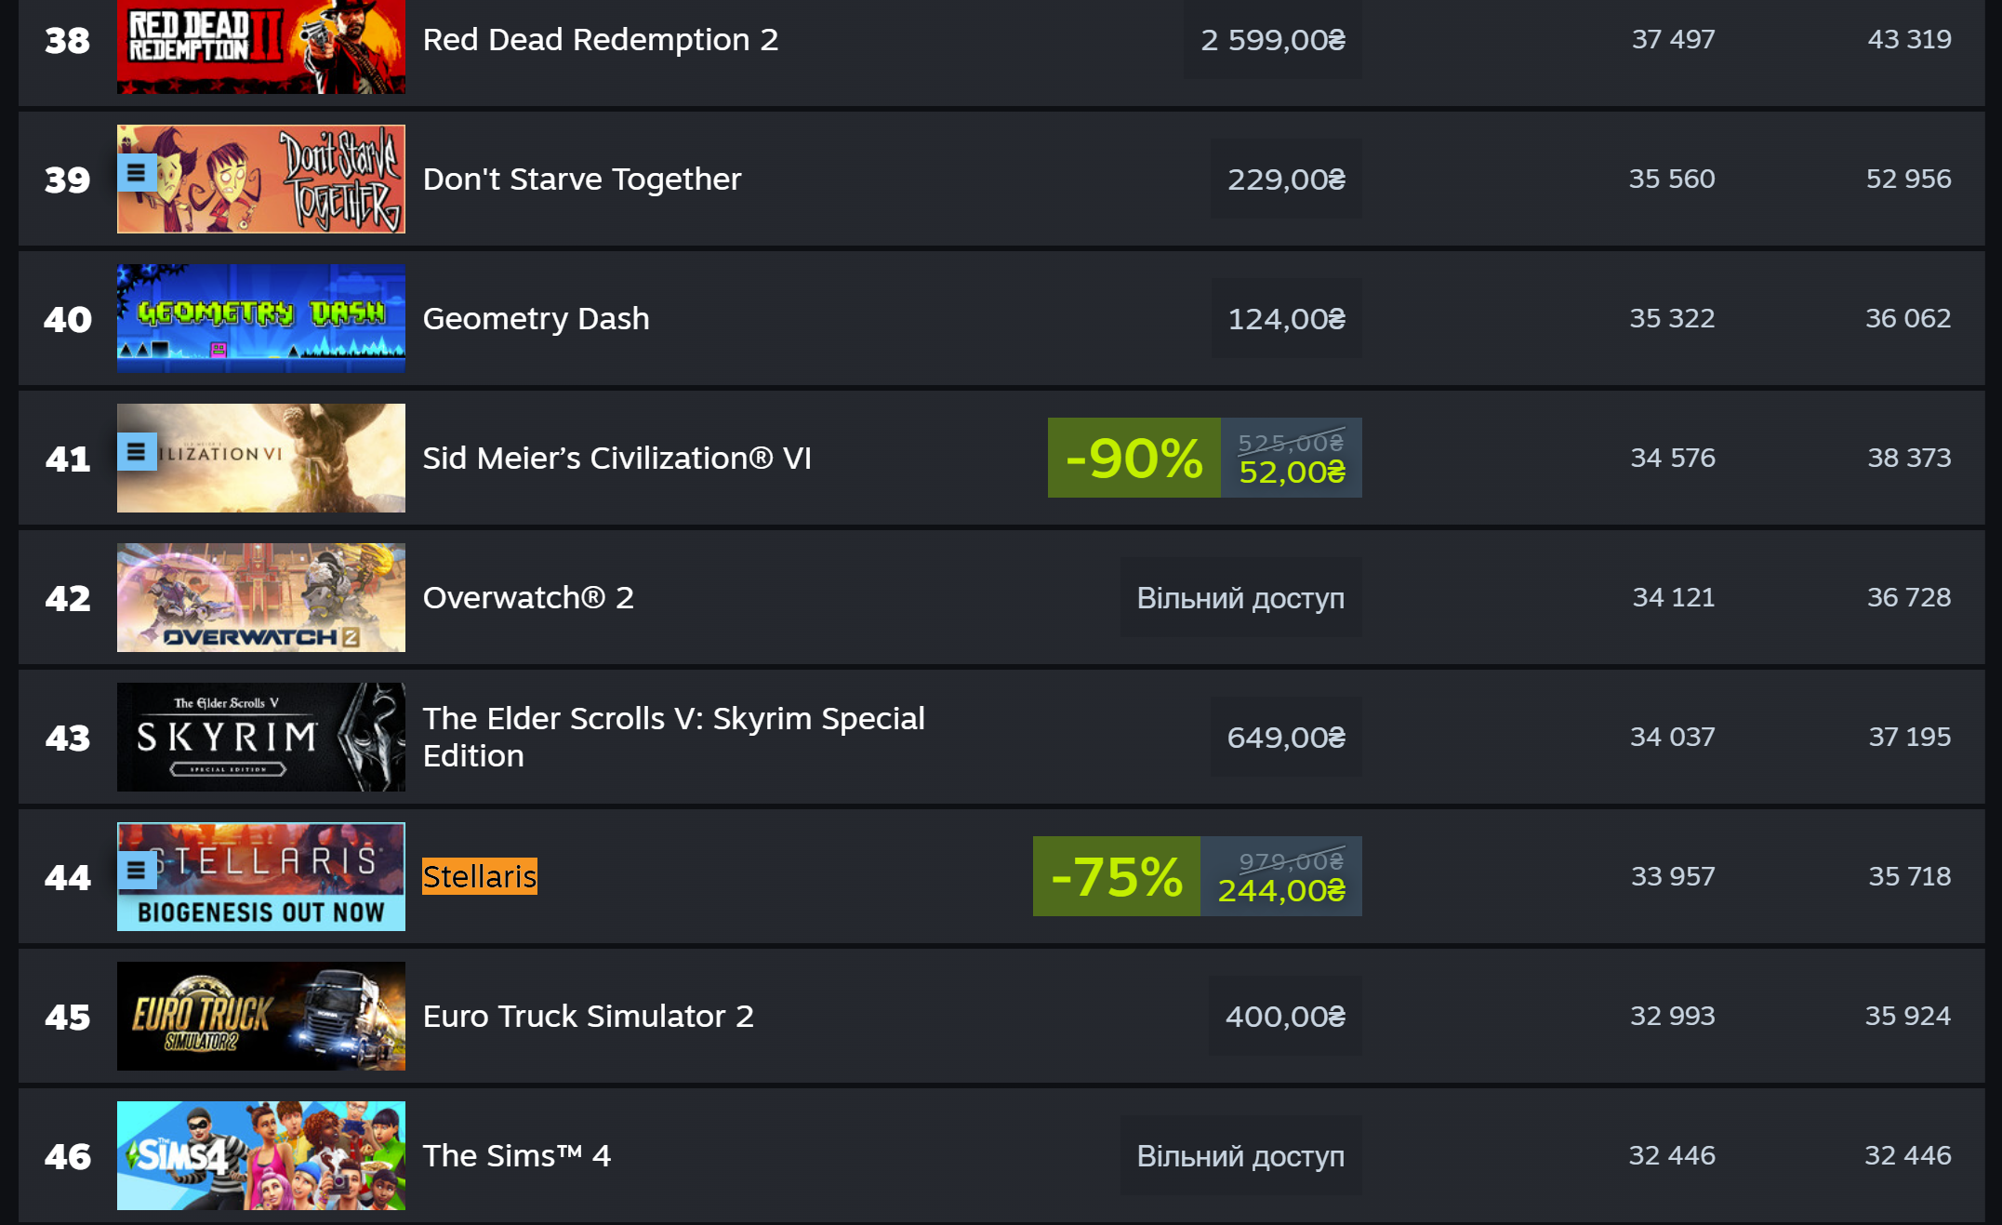Open the Euro Truck Simulator 2 thumbnail
Screen dimensions: 2002x1225
click(x=261, y=1016)
